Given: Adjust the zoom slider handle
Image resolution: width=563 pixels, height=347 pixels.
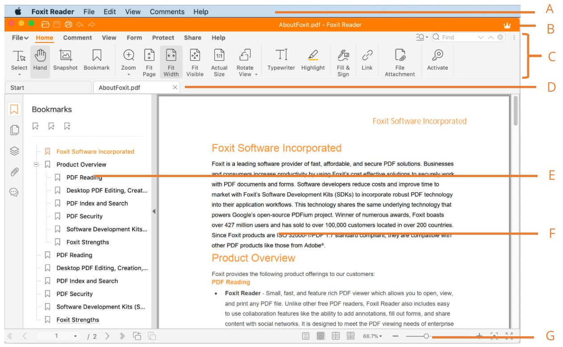Looking at the screenshot, I should [x=426, y=336].
